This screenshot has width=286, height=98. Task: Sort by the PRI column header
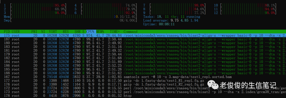point(34,31)
